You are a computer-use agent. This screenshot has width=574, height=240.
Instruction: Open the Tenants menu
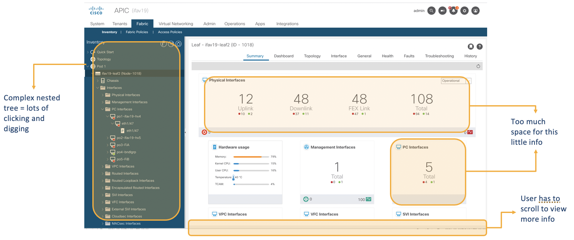click(x=120, y=24)
